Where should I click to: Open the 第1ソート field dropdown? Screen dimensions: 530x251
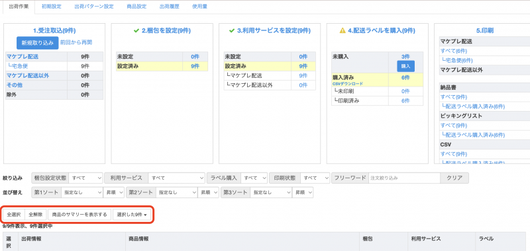[x=81, y=192]
